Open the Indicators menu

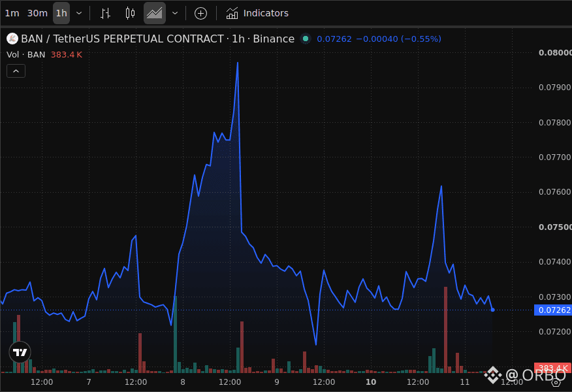click(257, 13)
